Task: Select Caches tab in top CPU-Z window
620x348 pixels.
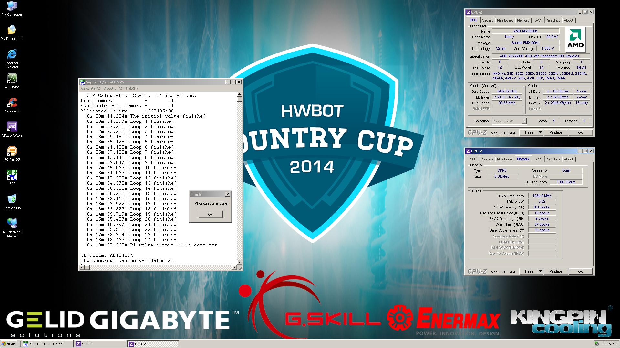Action: 487,20
